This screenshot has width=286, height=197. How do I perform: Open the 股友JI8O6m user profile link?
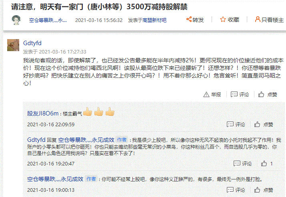tap(43, 113)
